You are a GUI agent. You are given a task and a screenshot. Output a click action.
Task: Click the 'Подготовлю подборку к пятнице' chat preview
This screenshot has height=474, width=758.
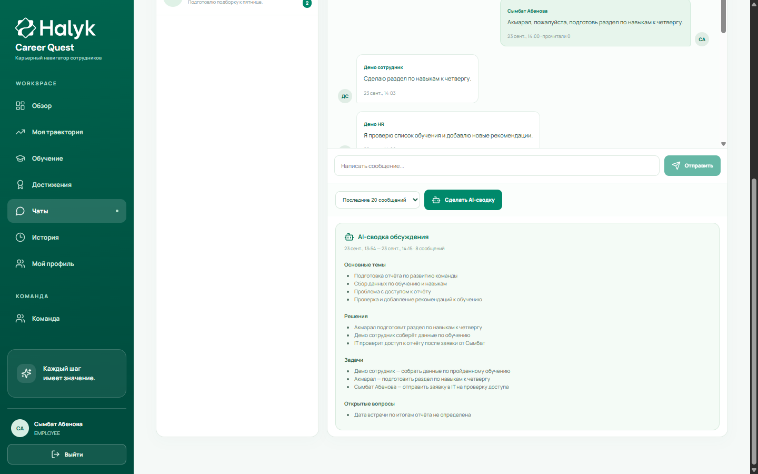click(225, 3)
